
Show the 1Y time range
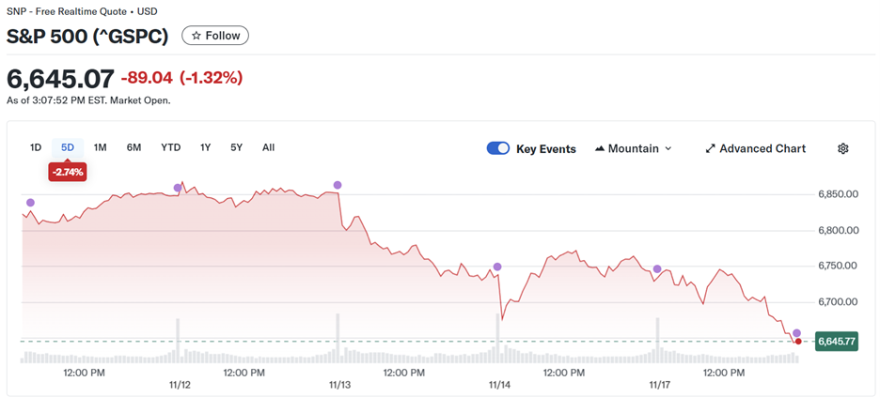coord(205,147)
